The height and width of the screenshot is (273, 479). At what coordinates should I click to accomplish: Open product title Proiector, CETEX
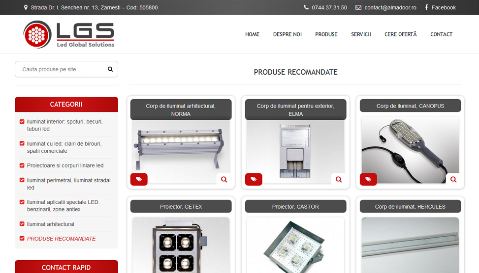(x=181, y=206)
